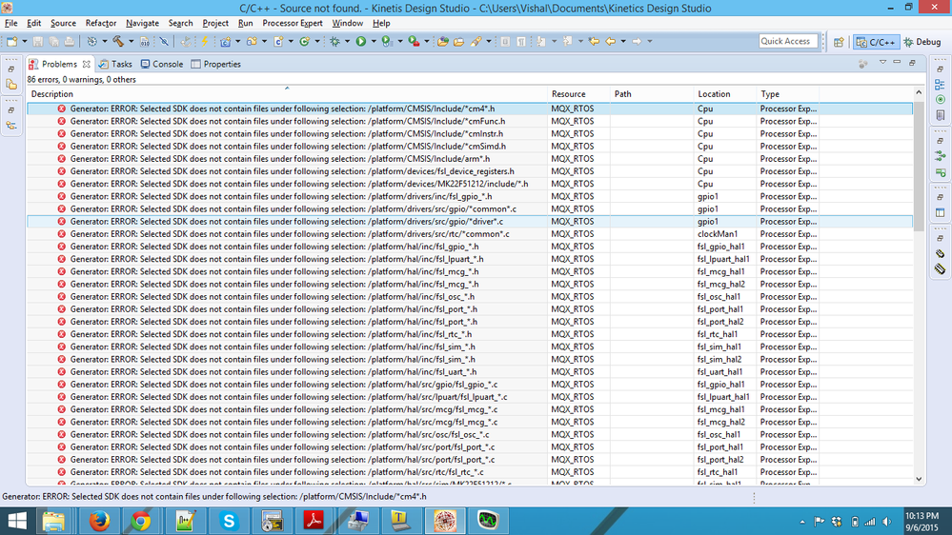This screenshot has width=952, height=535.
Task: Click the New C source folder icon
Action: 252,41
